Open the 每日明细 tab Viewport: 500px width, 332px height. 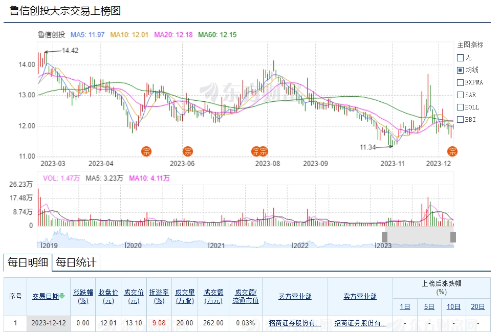point(28,263)
